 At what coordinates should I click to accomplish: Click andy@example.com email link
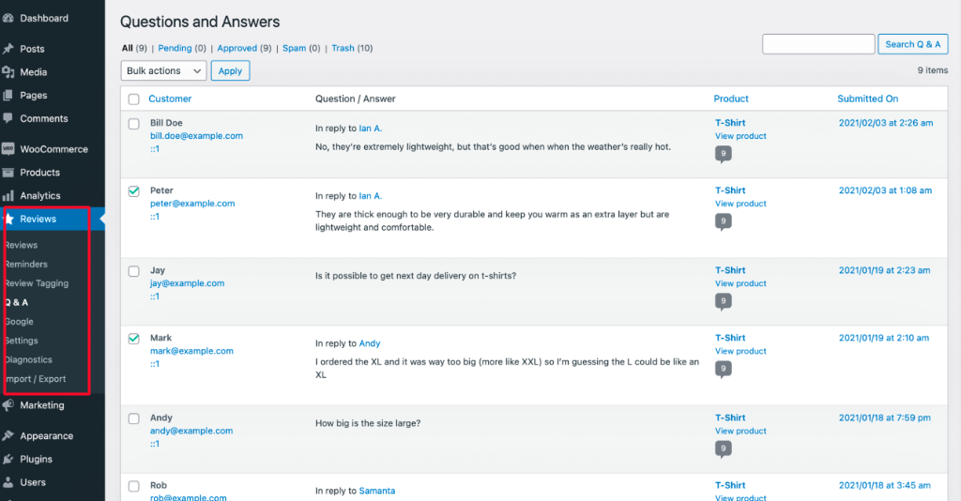pyautogui.click(x=191, y=432)
